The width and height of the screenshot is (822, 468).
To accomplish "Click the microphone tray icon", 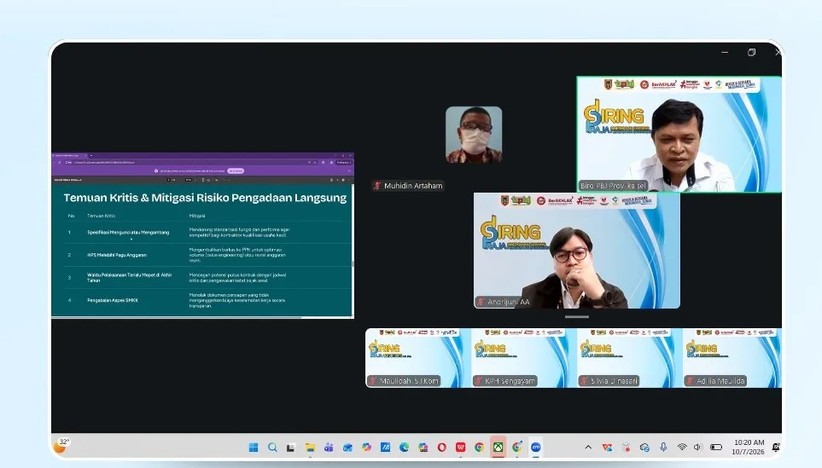I will pyautogui.click(x=663, y=447).
